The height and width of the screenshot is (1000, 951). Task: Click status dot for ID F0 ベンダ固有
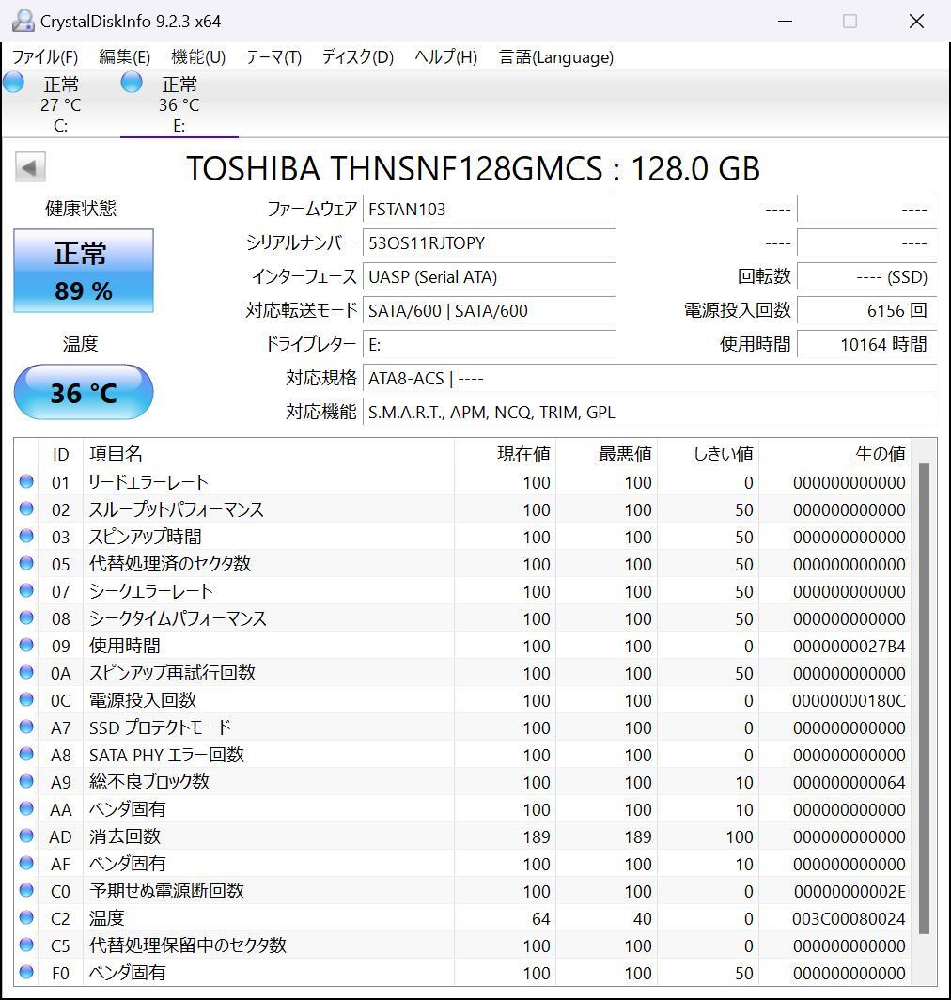tap(26, 972)
